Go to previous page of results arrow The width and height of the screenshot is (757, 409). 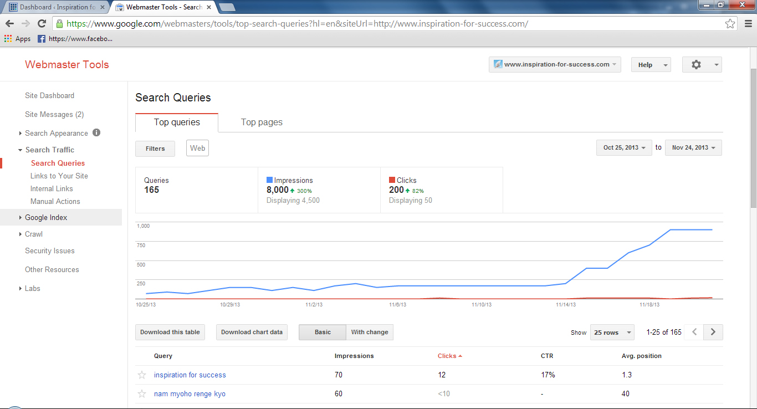694,332
